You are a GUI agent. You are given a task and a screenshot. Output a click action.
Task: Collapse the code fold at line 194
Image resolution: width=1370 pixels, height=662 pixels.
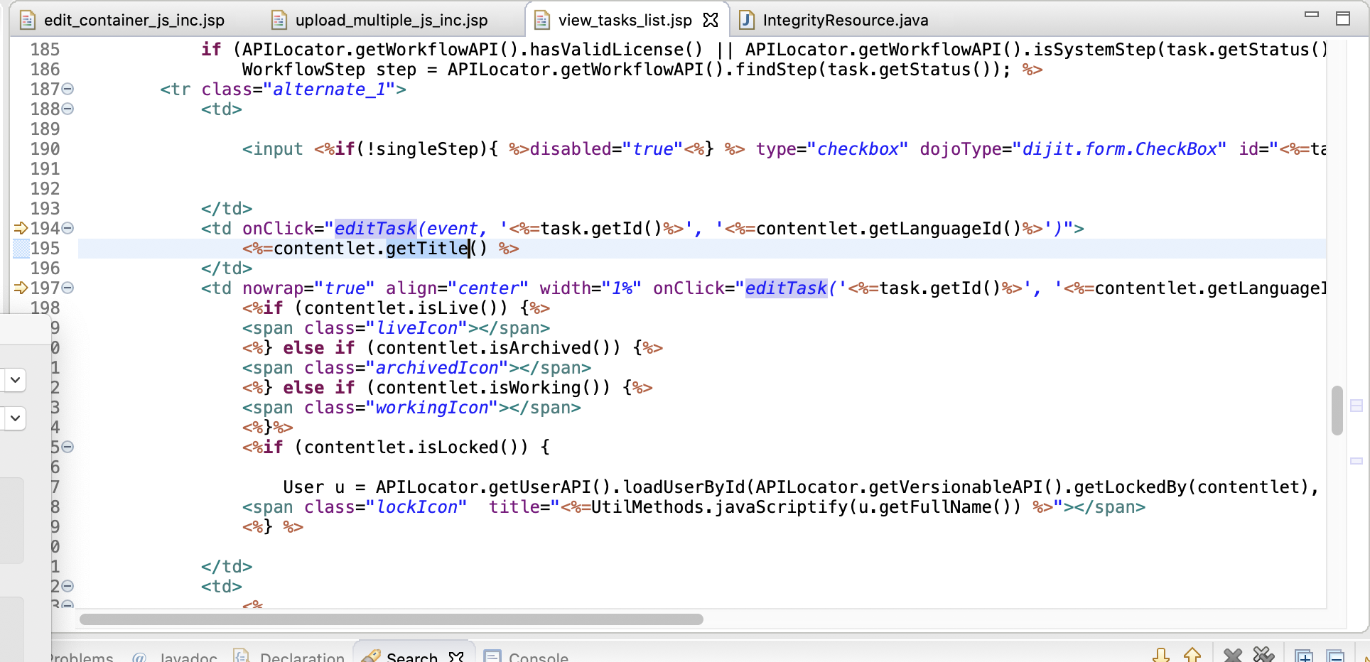(68, 228)
